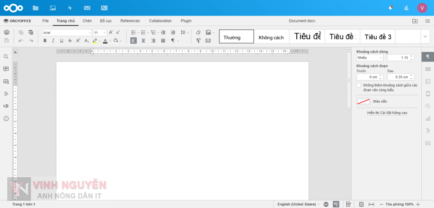The image size is (434, 208).
Task: Click the Màu nền background color swatch
Action: pyautogui.click(x=364, y=101)
